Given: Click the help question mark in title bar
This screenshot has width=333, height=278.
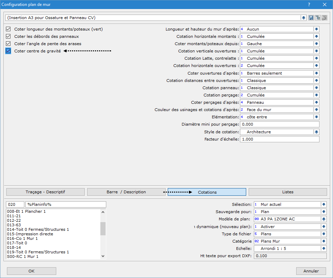Looking at the screenshot, I should 309,5.
